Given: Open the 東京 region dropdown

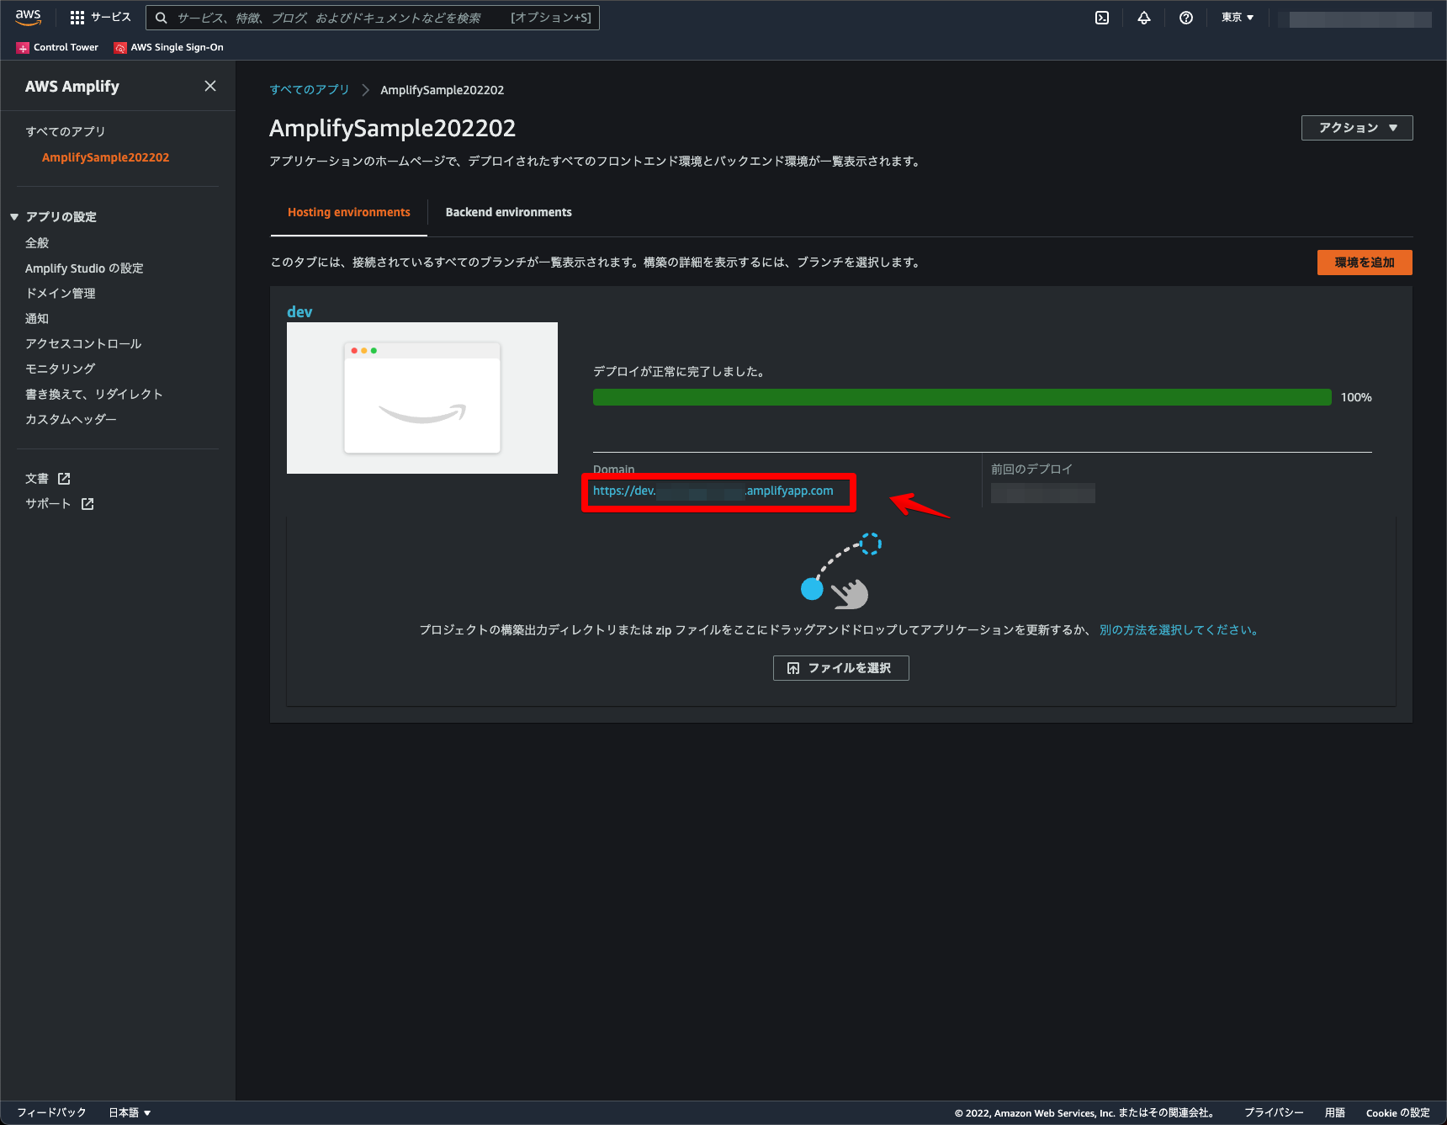Looking at the screenshot, I should point(1238,18).
